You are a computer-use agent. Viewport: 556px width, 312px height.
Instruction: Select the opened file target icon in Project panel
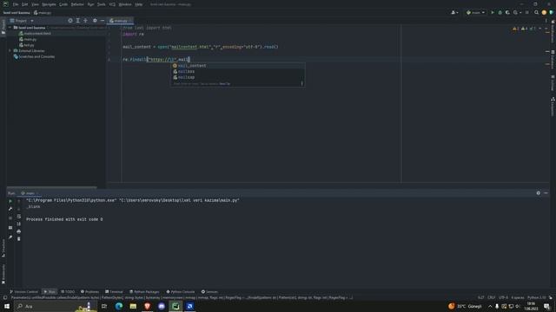(x=70, y=21)
